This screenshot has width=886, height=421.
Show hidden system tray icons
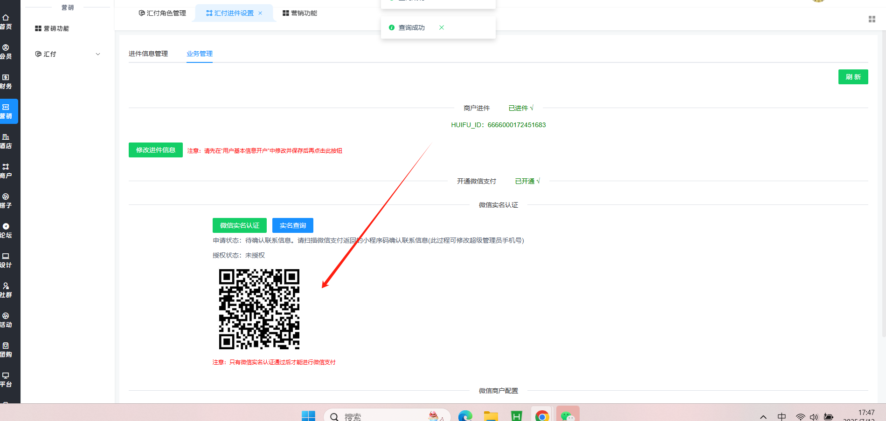[x=763, y=416]
